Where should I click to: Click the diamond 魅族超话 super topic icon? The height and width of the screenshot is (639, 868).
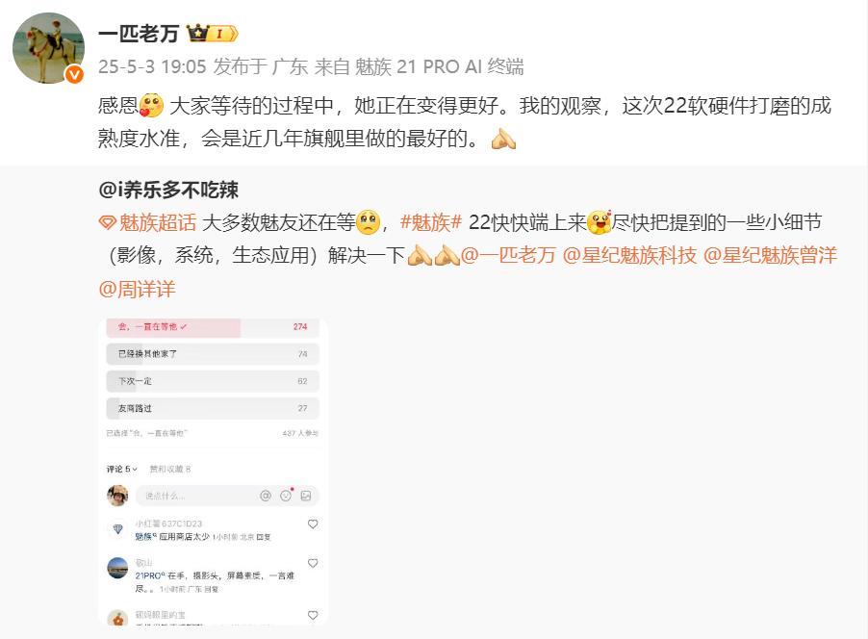[x=107, y=223]
